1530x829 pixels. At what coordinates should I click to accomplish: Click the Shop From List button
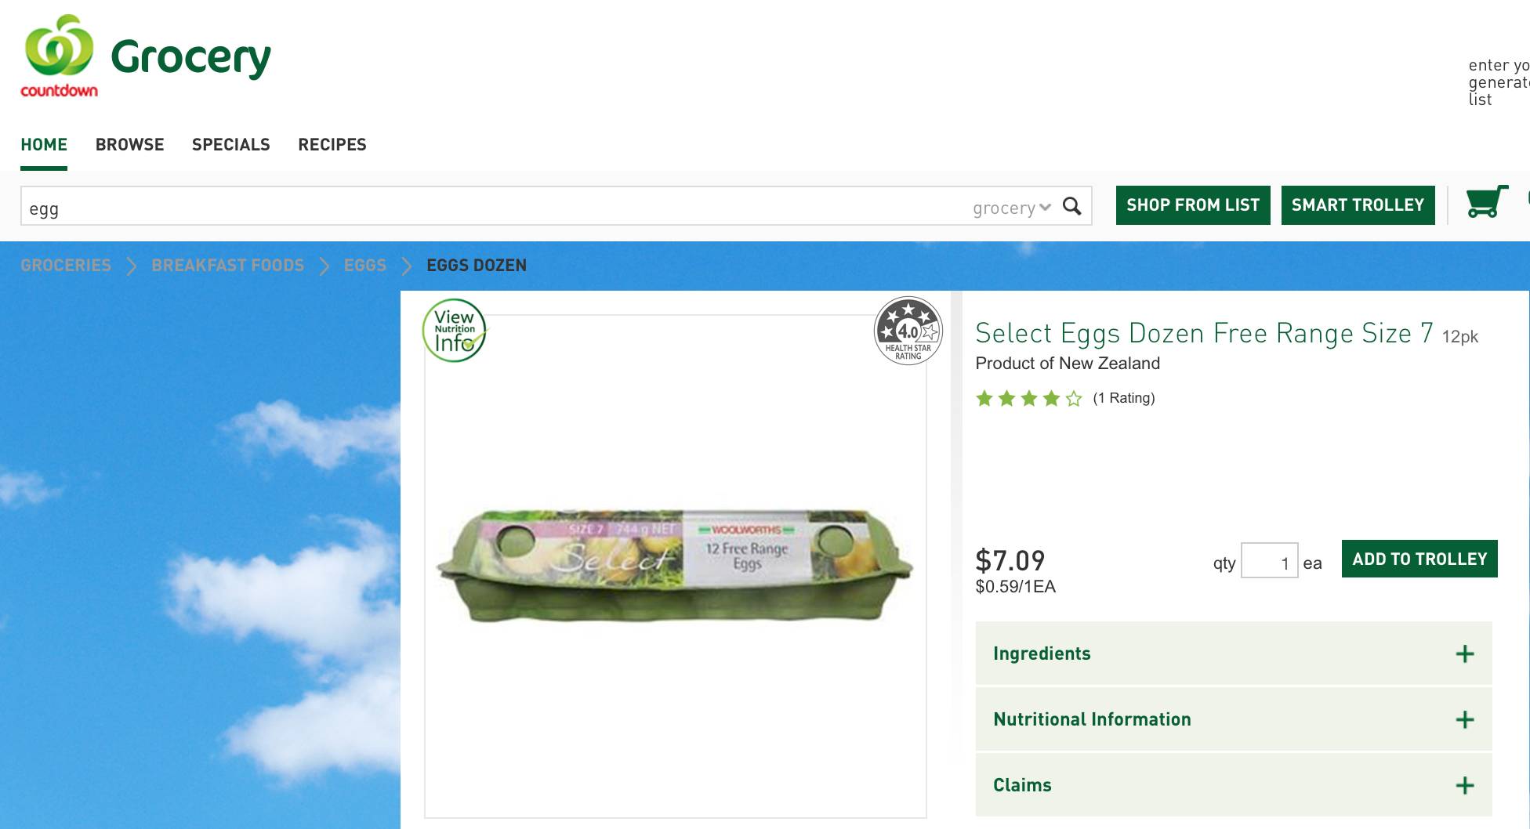(x=1192, y=205)
